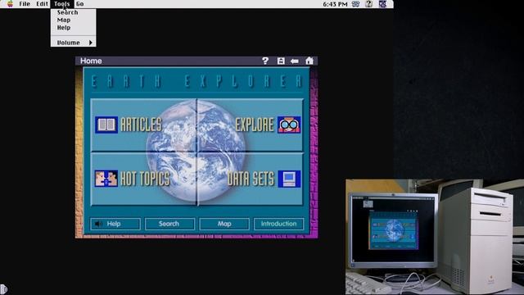This screenshot has width=524, height=295.
Task: Click the back arrow icon in title bar
Action: [295, 61]
